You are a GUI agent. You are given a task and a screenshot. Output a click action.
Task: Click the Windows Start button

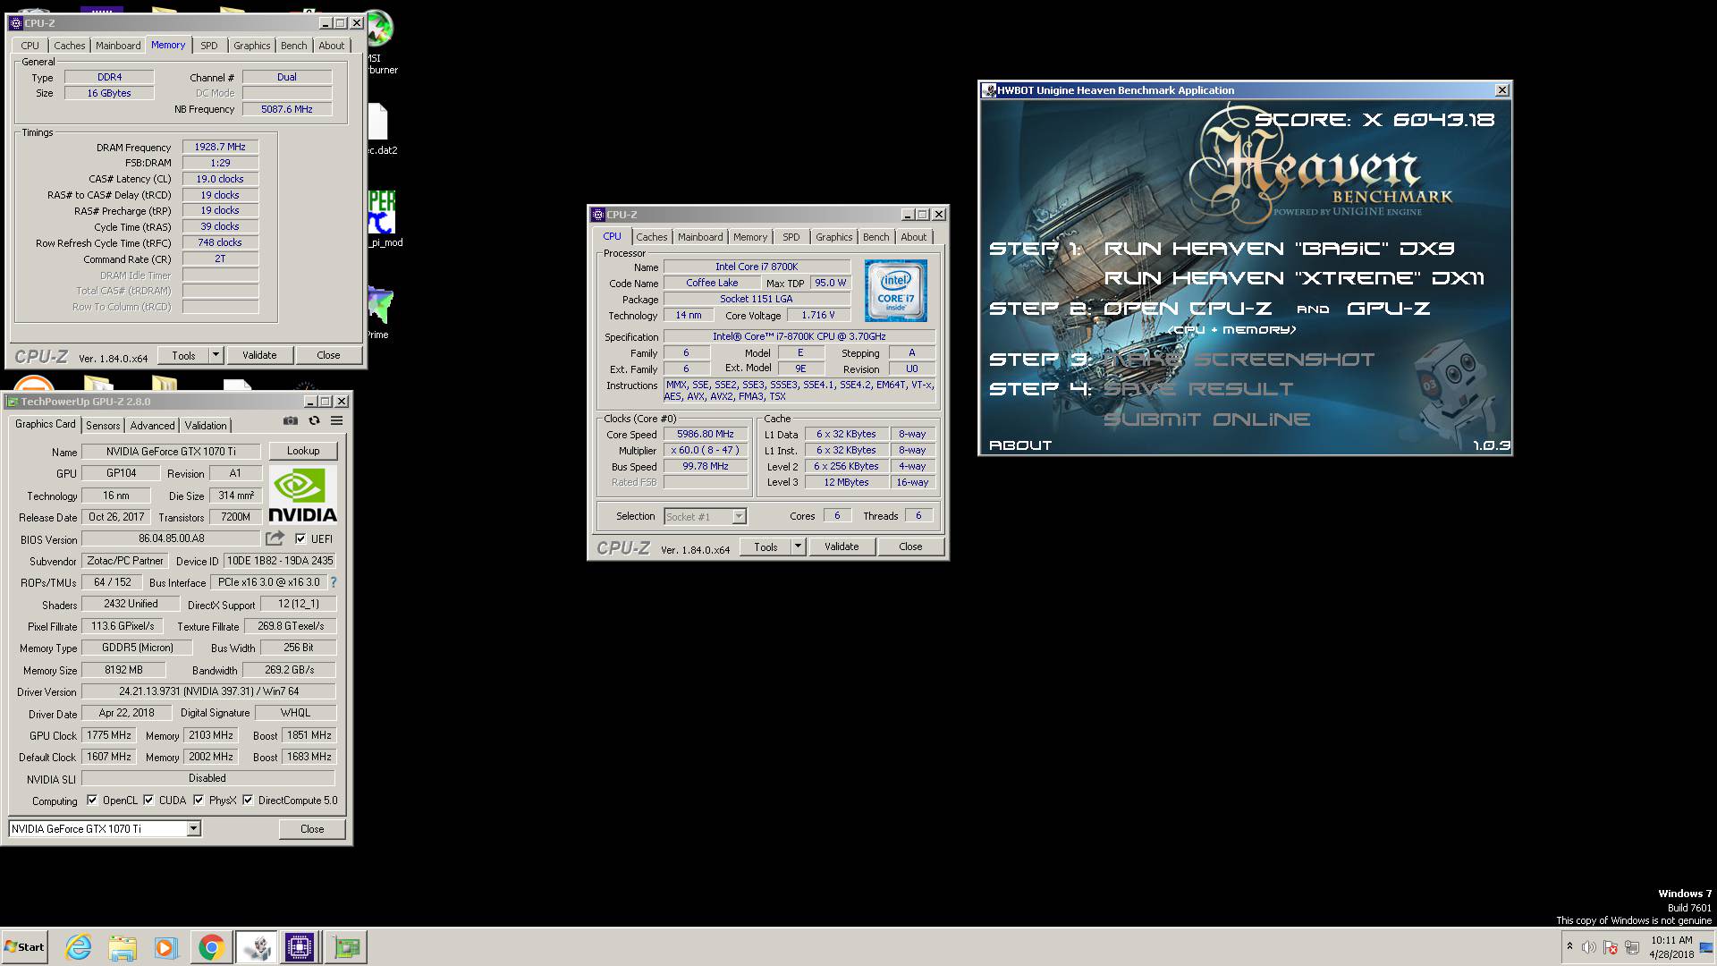25,947
